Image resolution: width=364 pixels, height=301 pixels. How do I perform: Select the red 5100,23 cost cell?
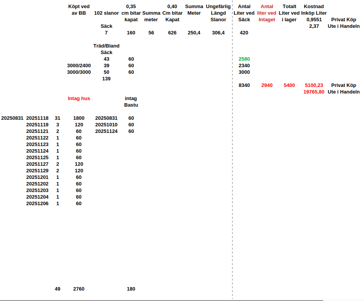(313, 85)
